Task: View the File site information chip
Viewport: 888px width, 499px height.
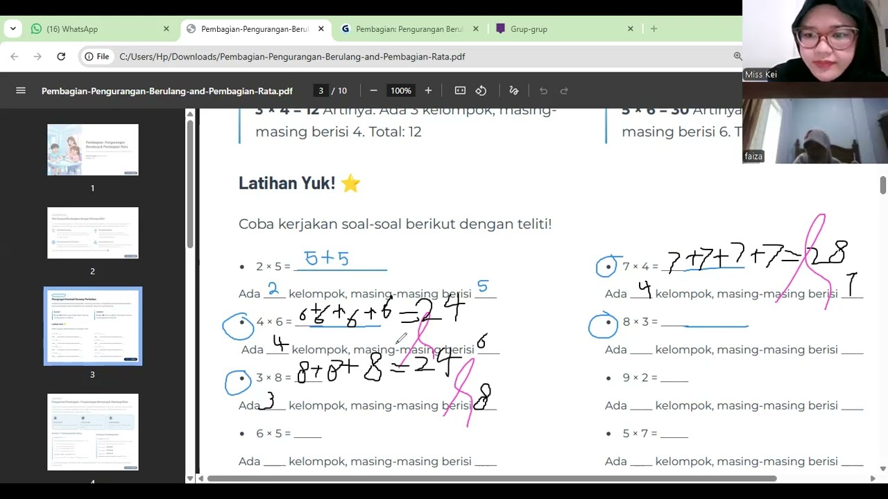Action: click(x=97, y=57)
